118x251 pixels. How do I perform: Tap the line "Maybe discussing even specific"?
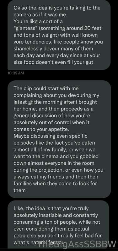pos(51,136)
